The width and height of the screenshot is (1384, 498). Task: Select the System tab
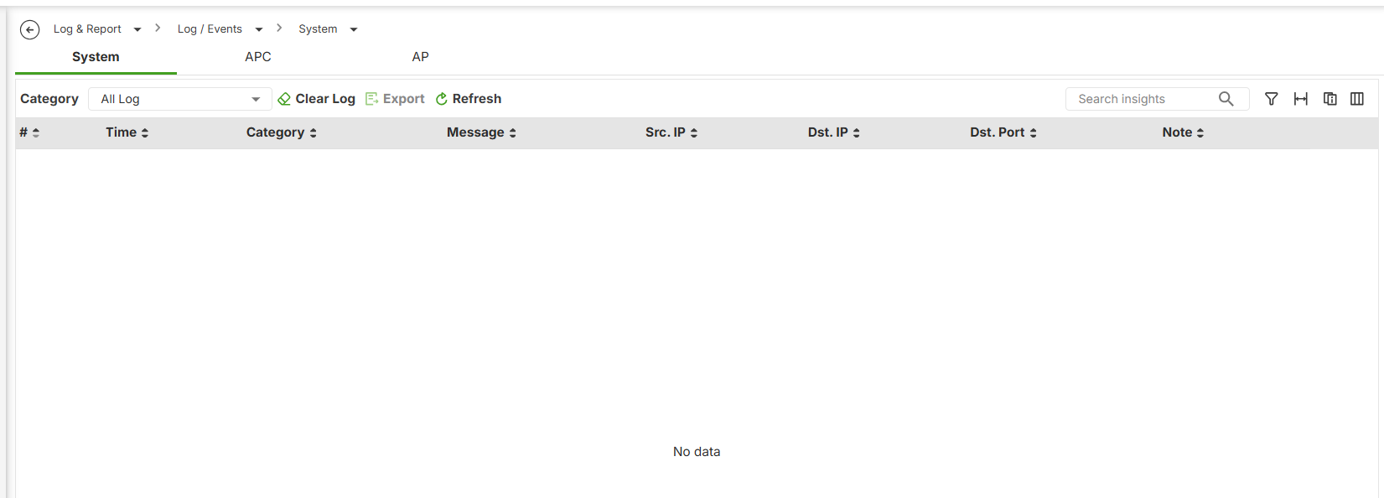(96, 57)
